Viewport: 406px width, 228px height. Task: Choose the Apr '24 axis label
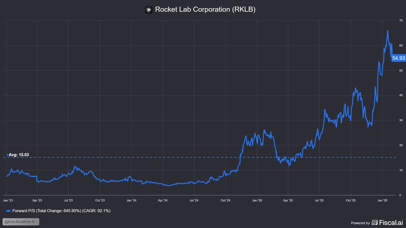[163, 200]
